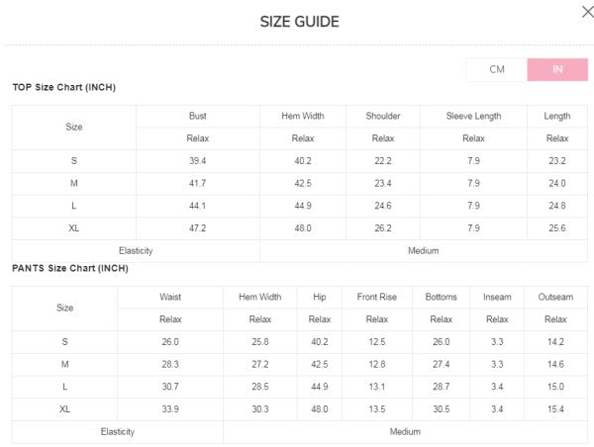The height and width of the screenshot is (447, 594).
Task: Click the PANTS Size Chart title
Action: [x=69, y=268]
